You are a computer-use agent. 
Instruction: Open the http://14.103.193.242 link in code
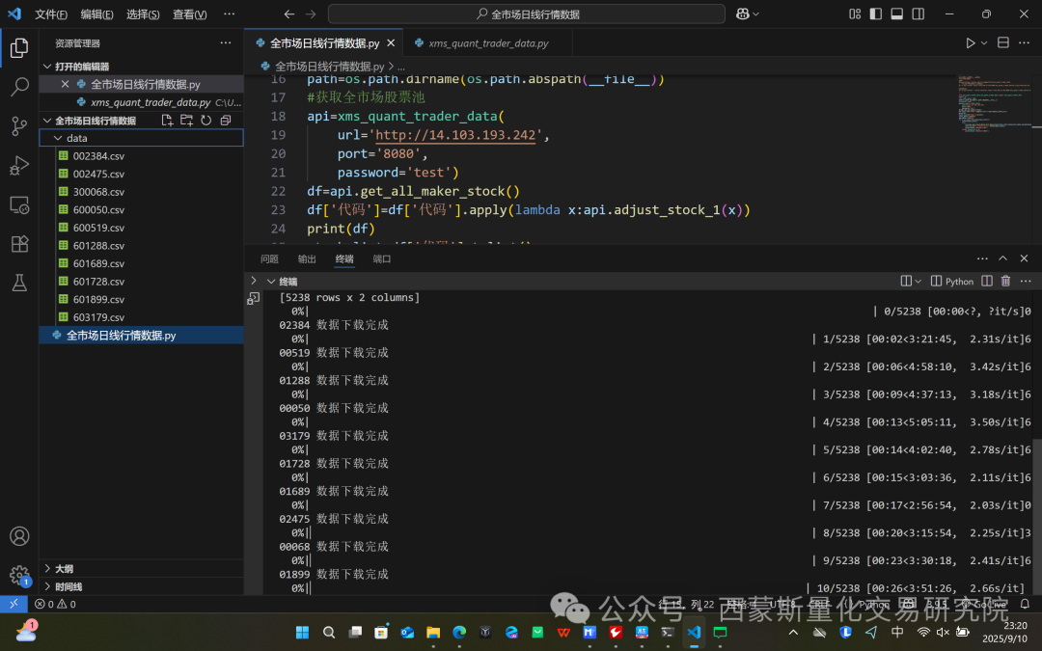(455, 135)
